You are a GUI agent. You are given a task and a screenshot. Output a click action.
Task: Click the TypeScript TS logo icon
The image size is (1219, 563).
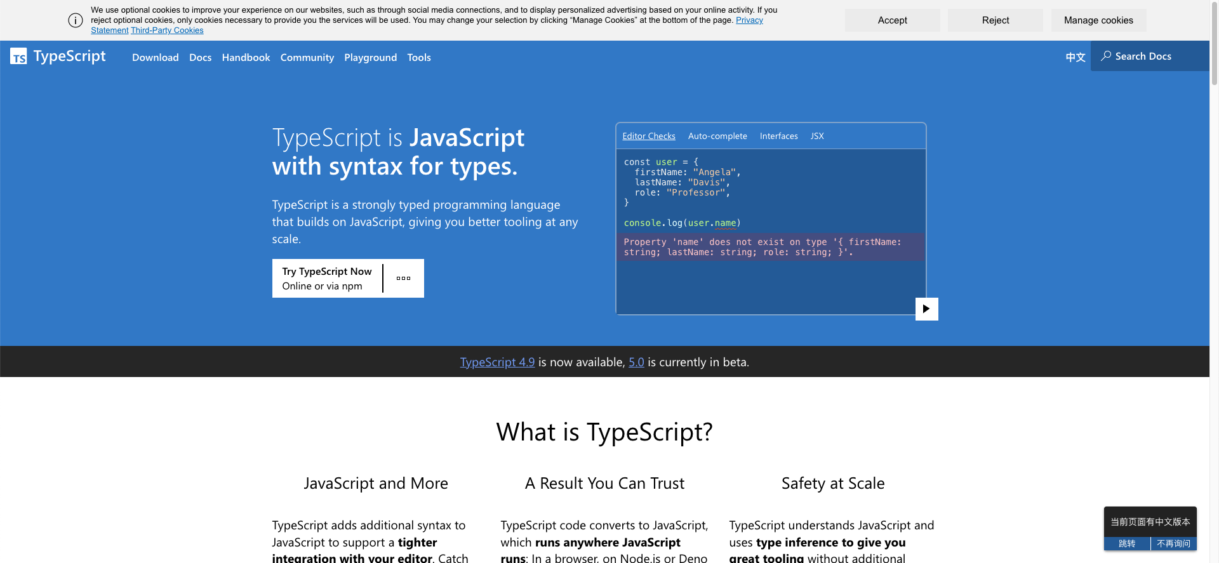(x=18, y=56)
